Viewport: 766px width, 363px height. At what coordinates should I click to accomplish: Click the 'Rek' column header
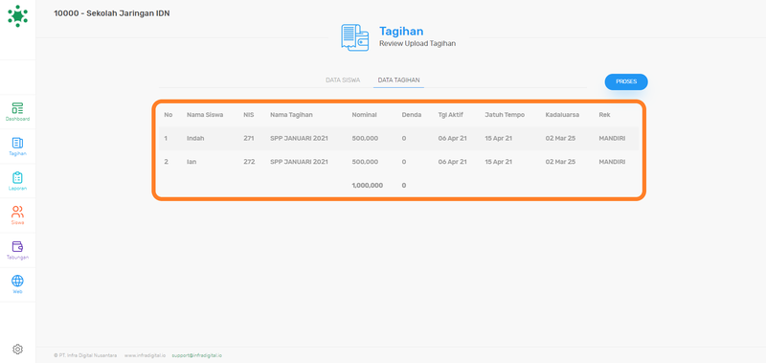coord(604,115)
